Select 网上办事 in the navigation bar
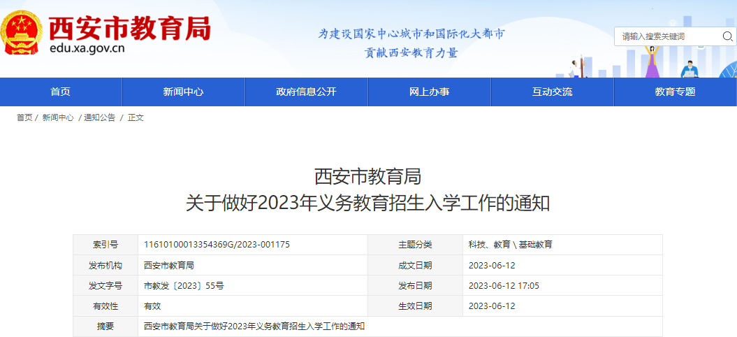This screenshot has height=337, width=737. point(429,92)
